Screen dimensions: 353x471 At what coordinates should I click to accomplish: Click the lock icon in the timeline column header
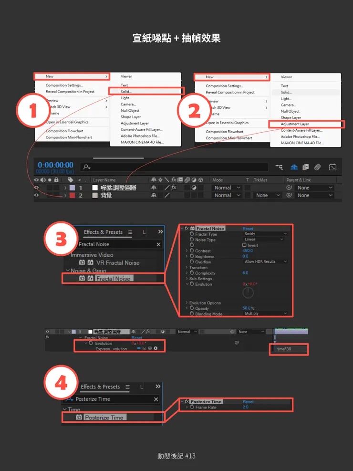coord(56,179)
